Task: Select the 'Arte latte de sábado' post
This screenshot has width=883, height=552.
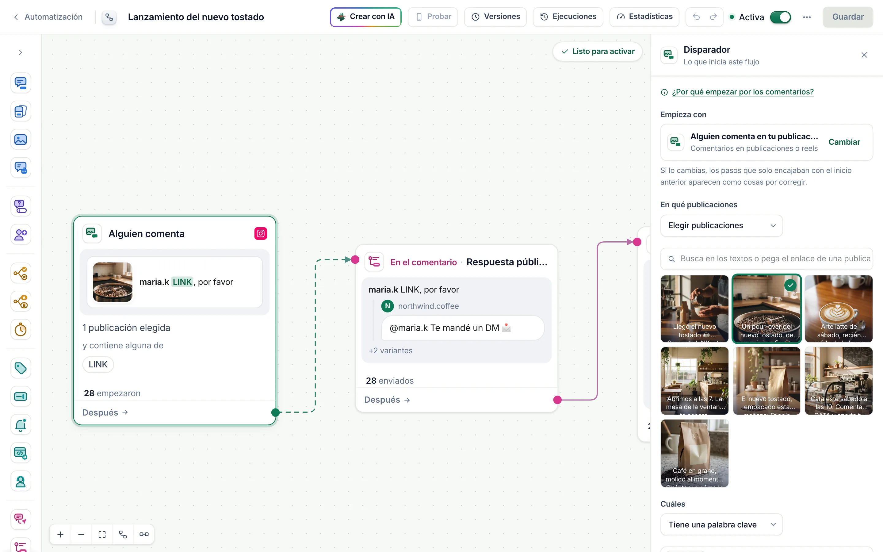Action: pos(839,309)
